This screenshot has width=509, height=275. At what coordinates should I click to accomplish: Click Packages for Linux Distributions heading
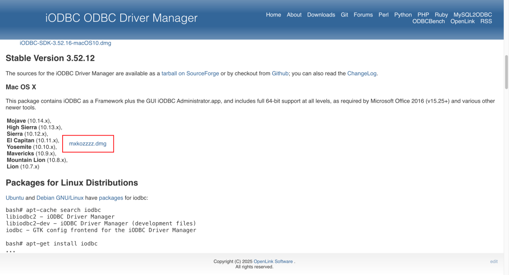(x=72, y=183)
